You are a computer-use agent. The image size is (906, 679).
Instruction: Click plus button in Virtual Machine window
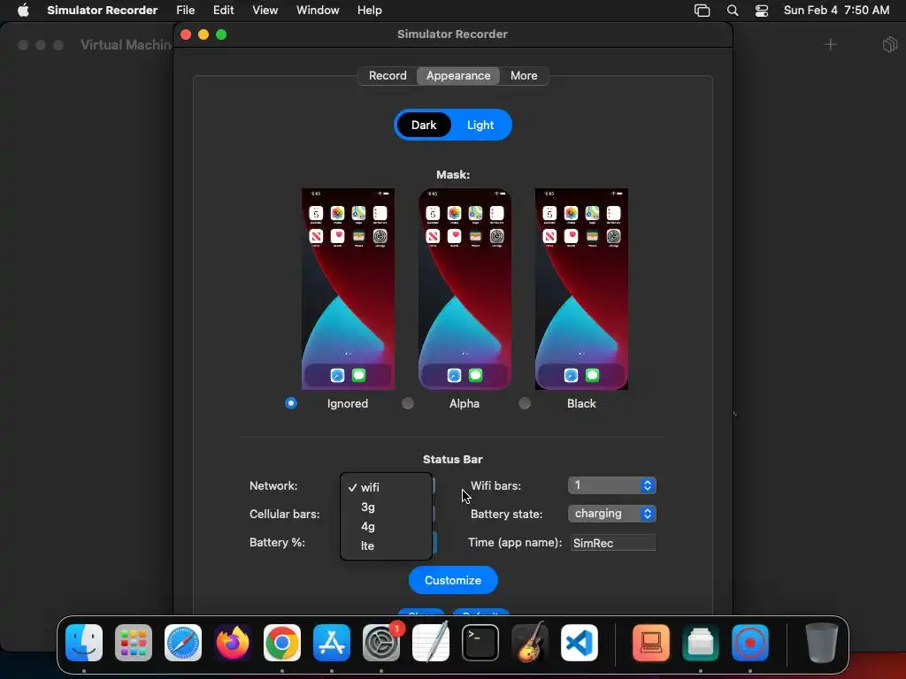[x=830, y=44]
